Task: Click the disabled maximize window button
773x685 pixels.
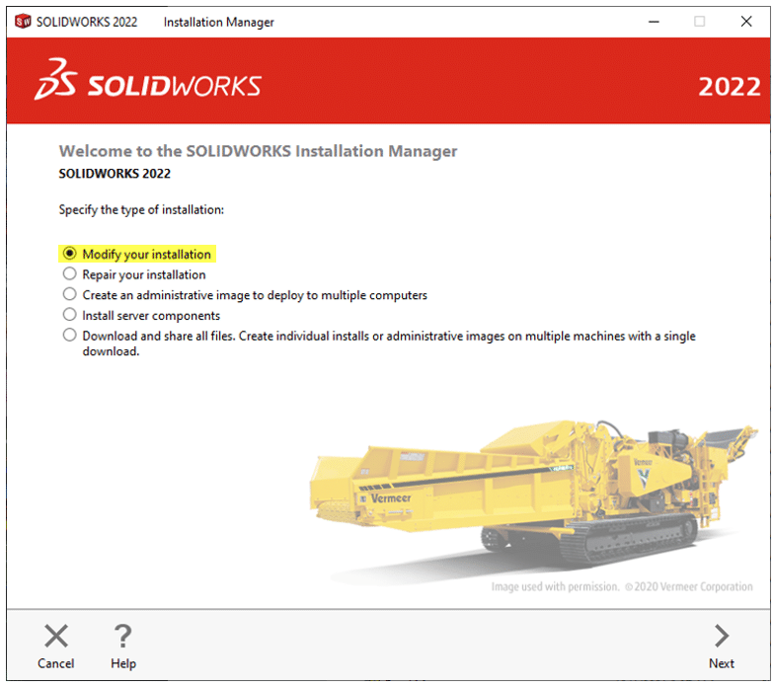Action: point(700,21)
